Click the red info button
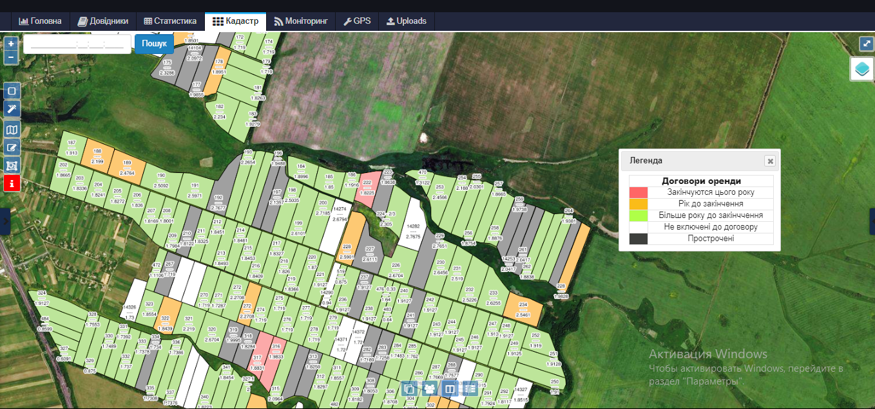The image size is (875, 409). (12, 184)
